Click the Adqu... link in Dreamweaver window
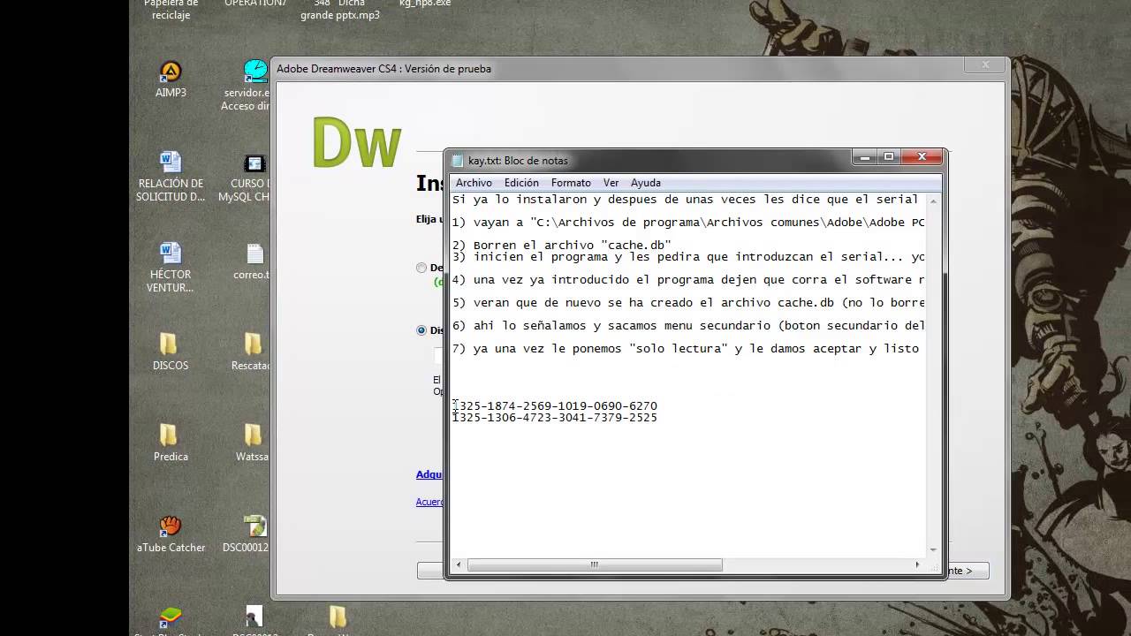The height and width of the screenshot is (636, 1131). [429, 474]
